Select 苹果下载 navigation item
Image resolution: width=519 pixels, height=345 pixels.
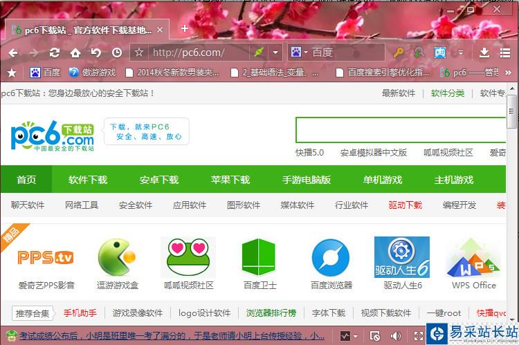[x=230, y=180]
